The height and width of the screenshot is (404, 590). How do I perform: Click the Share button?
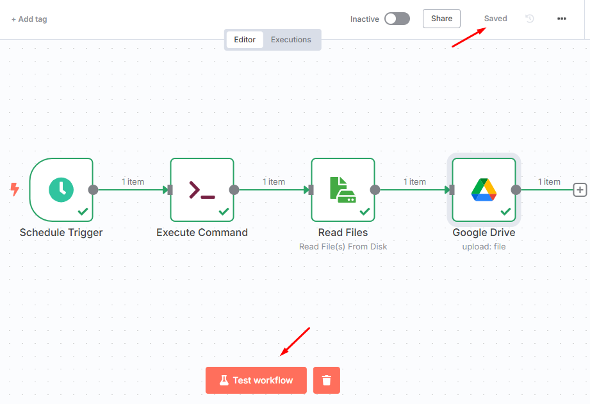pos(442,19)
